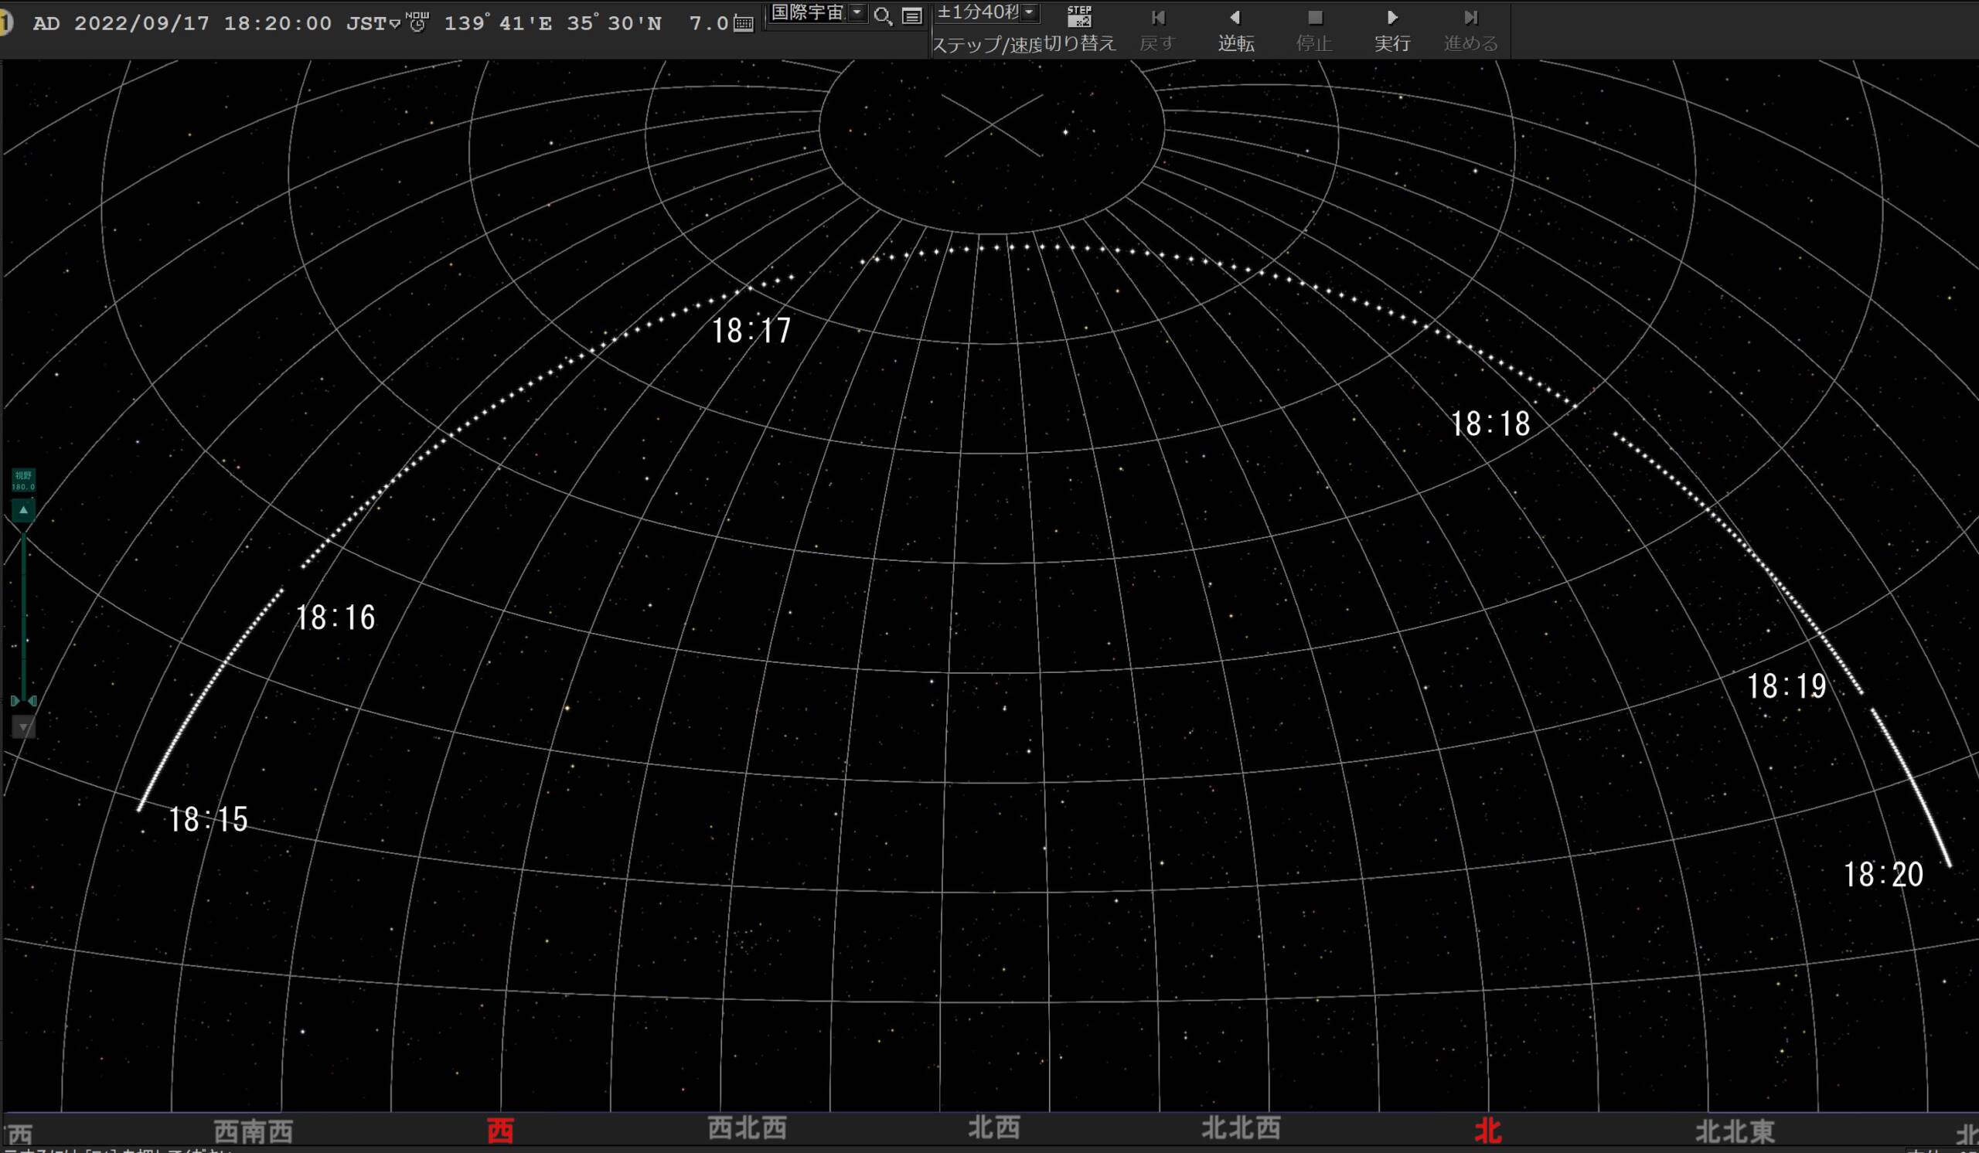
Task: Expand the 国際宇宙 object search dropdown
Action: coord(857,12)
